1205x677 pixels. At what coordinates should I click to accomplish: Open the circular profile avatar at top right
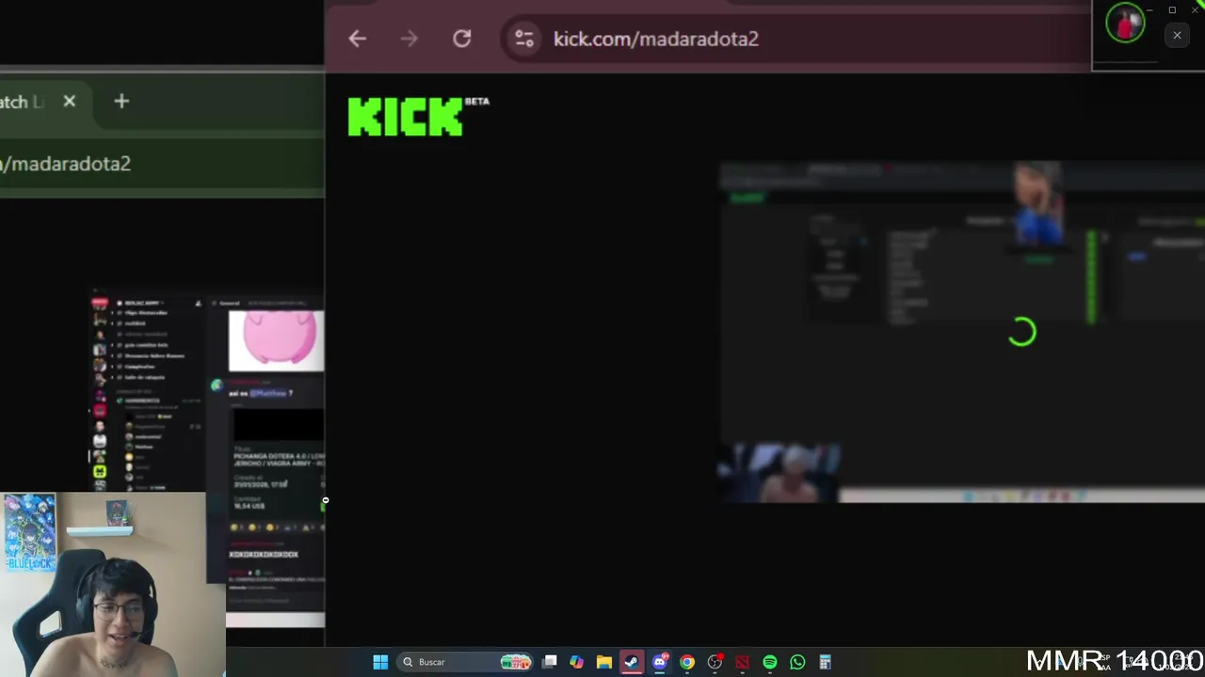point(1125,24)
